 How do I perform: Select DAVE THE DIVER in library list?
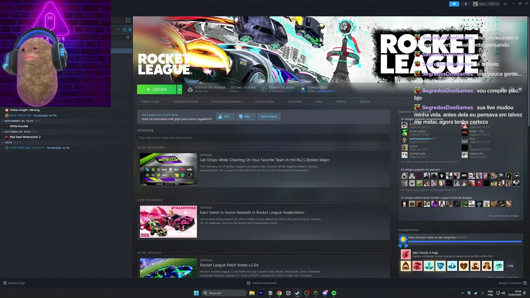(x=33, y=115)
